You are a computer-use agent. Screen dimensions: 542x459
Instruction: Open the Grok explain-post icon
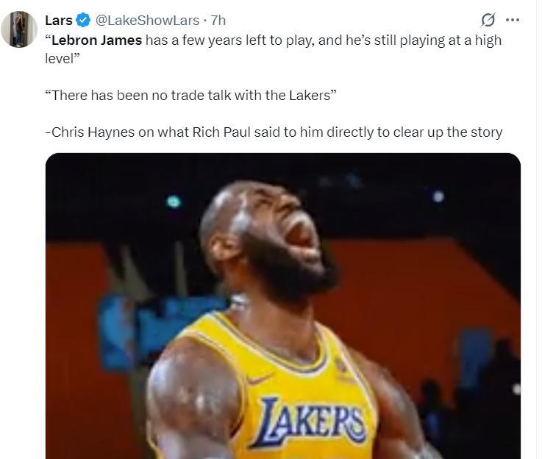(488, 20)
